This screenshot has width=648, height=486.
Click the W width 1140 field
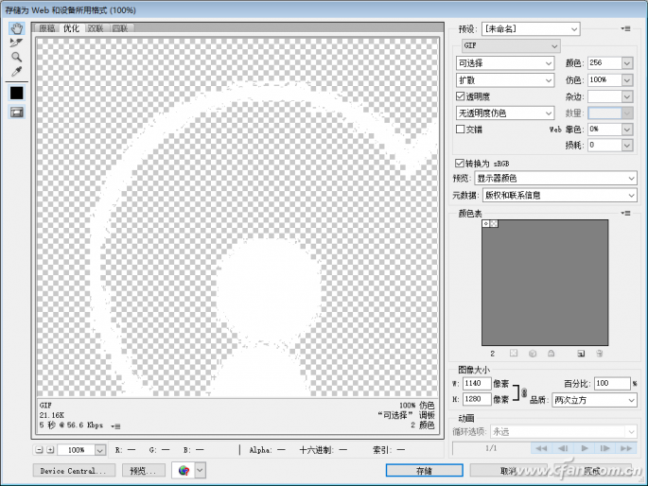[477, 383]
